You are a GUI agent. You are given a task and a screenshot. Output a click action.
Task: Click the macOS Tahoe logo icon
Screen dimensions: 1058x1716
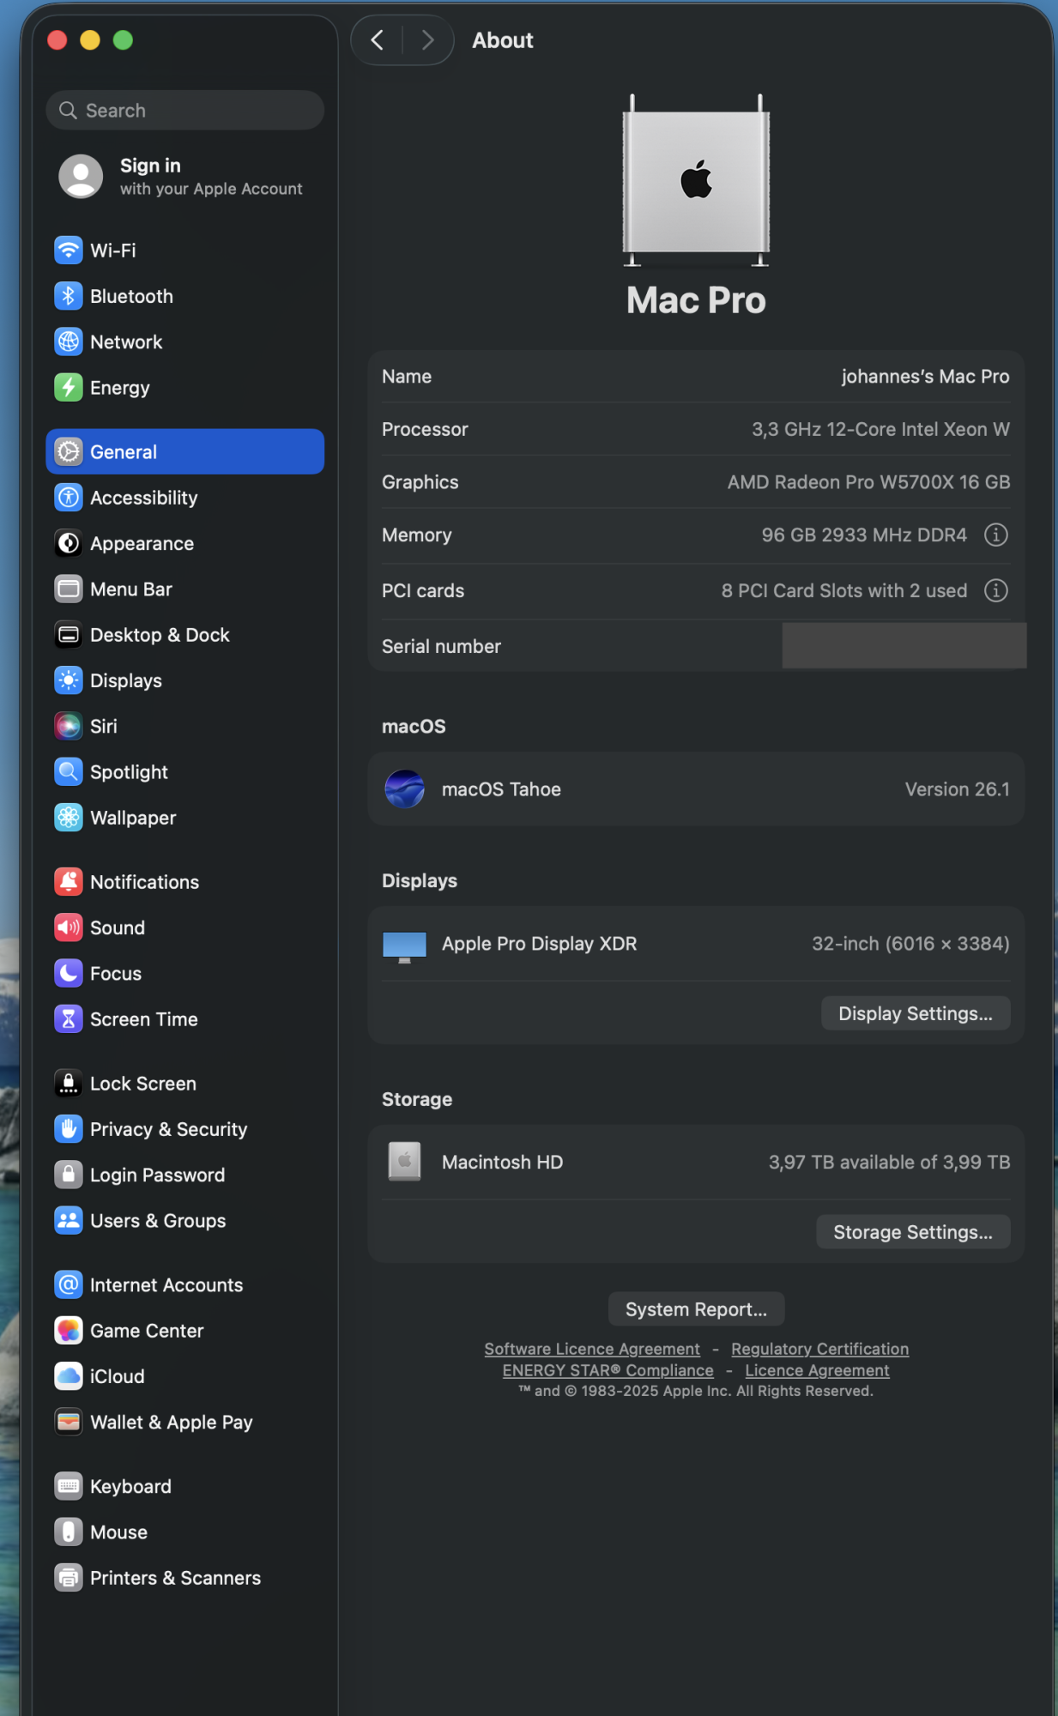pos(405,789)
